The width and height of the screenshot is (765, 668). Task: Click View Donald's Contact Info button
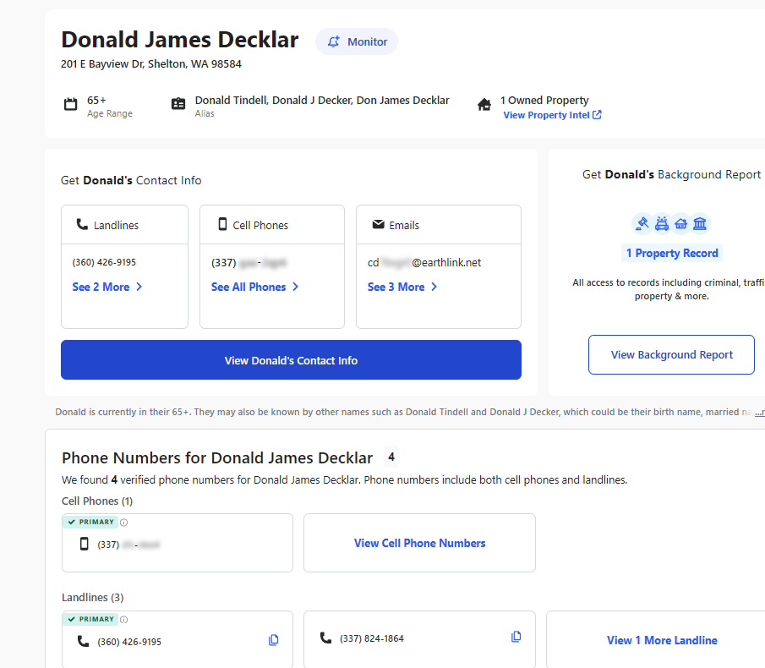(x=292, y=360)
